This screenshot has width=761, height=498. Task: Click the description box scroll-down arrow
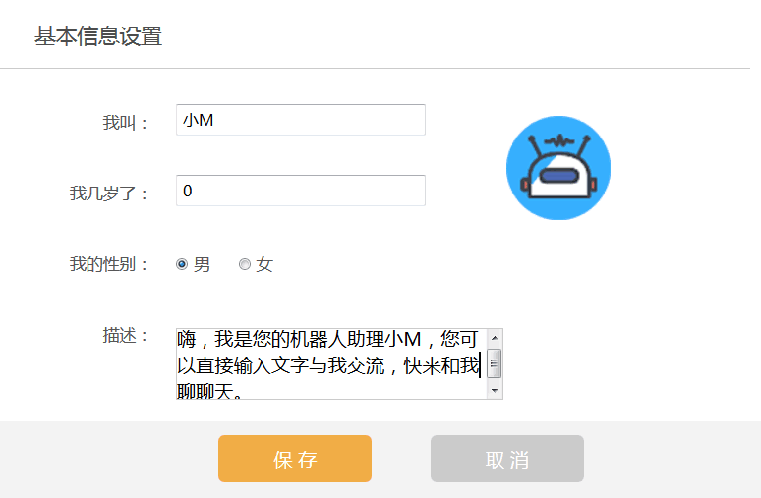[x=495, y=390]
